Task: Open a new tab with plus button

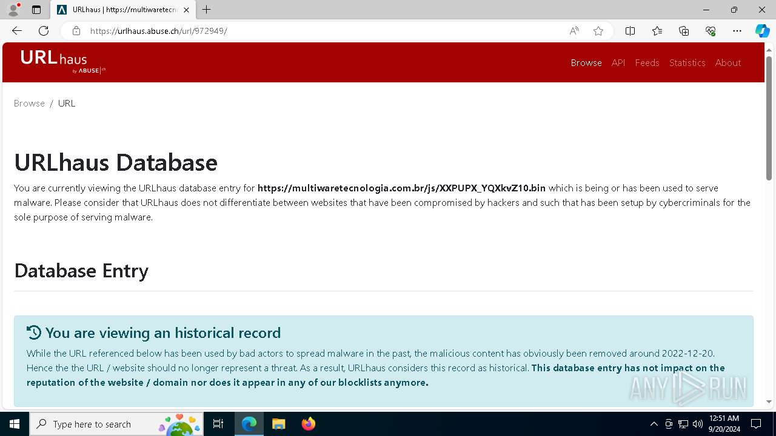Action: [207, 10]
